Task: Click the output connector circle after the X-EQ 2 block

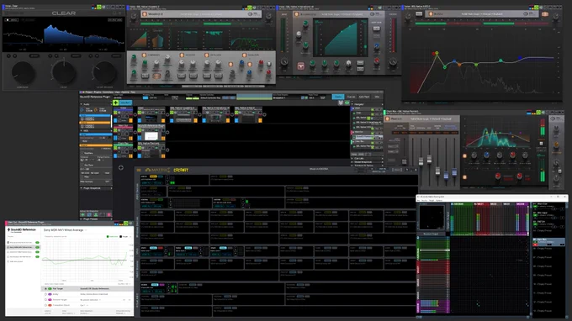Action: pos(264,114)
